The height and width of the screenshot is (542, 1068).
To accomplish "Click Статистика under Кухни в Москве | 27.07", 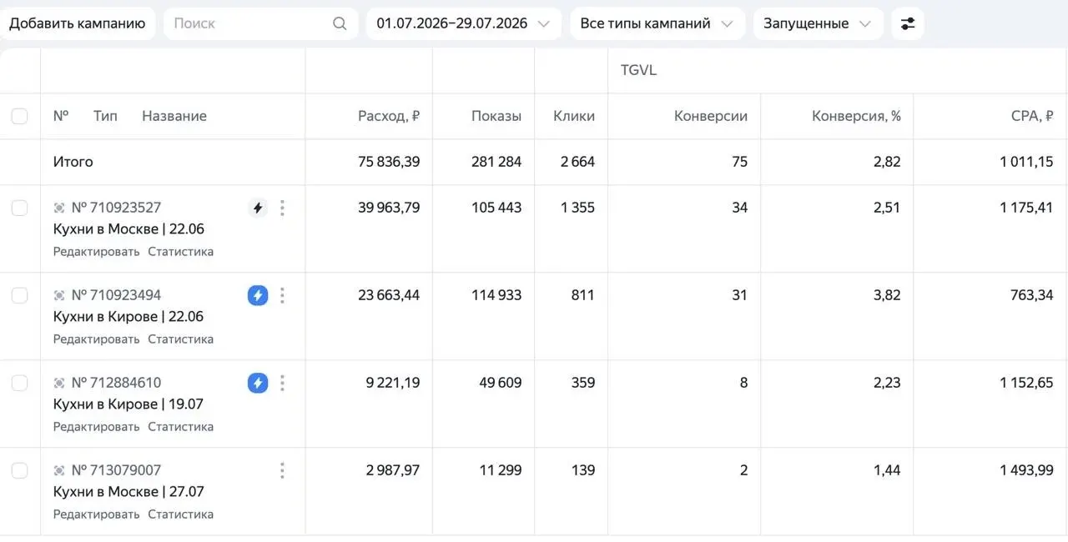I will coord(181,514).
